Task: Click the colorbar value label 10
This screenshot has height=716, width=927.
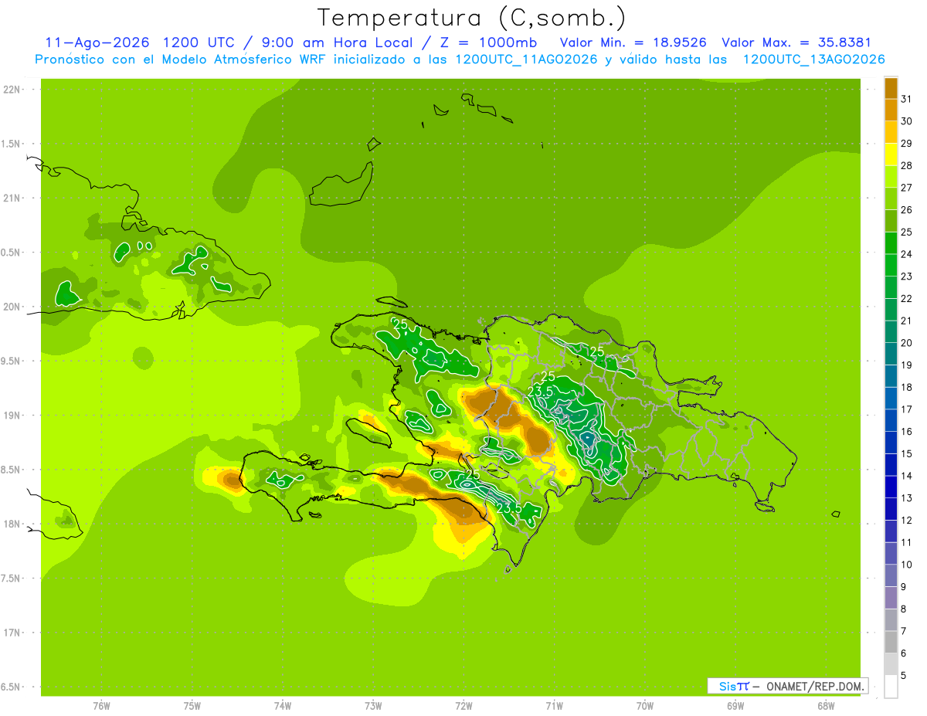Action: tap(907, 565)
